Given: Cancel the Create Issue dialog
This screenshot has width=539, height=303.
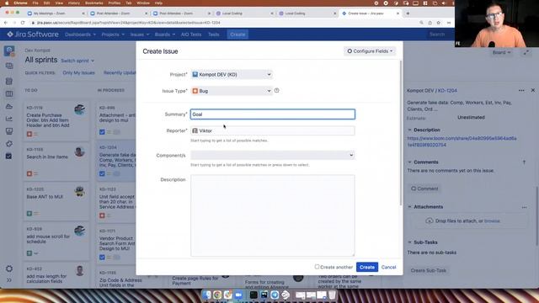Looking at the screenshot, I should coord(388,267).
